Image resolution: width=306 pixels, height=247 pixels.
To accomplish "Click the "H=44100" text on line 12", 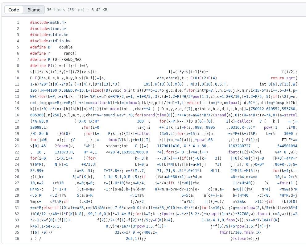I will click(49, 90).
